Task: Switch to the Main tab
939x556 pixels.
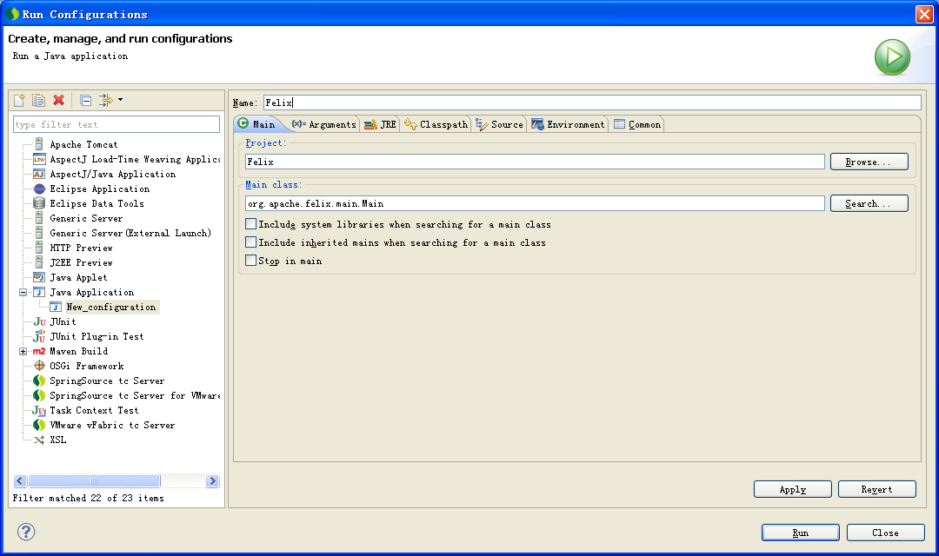Action: pos(257,124)
